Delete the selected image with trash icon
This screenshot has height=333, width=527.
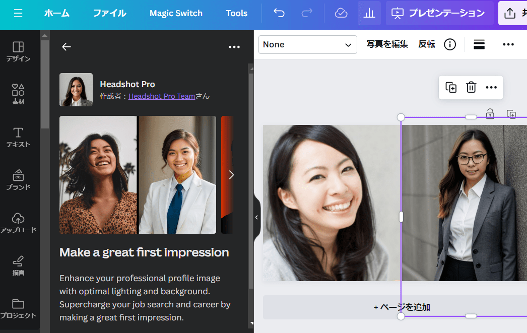tap(471, 87)
